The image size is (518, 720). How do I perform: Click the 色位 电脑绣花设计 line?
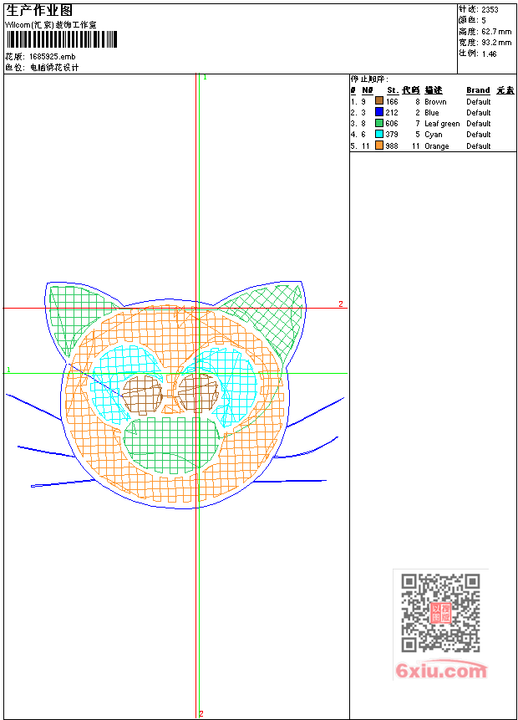[42, 68]
